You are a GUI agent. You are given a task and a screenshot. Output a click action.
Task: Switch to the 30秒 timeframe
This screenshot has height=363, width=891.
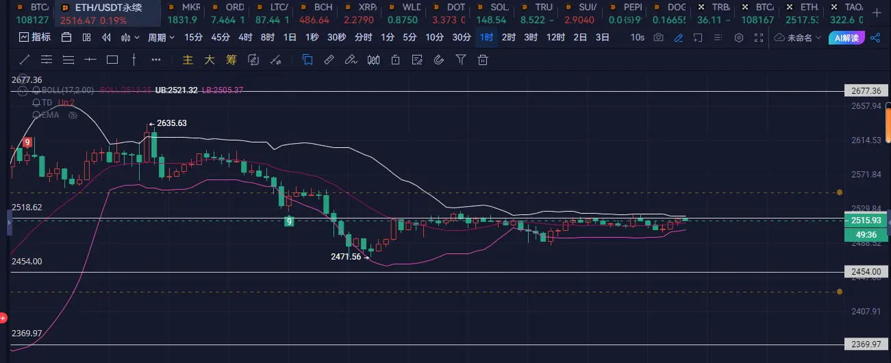(x=336, y=38)
